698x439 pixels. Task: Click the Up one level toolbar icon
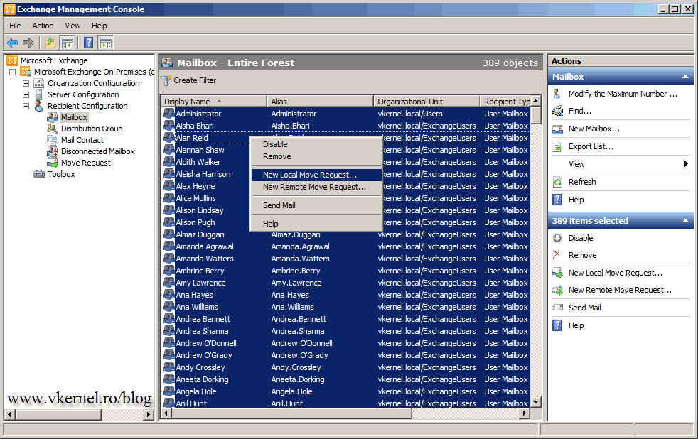pyautogui.click(x=50, y=43)
